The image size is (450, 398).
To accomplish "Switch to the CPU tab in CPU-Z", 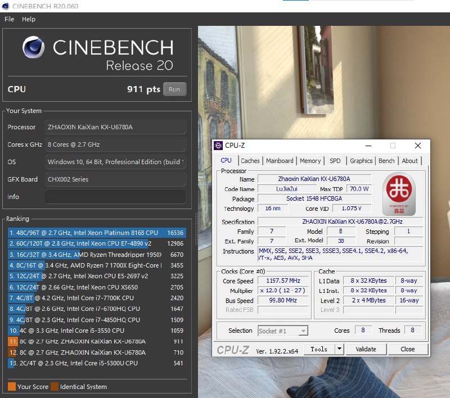I will 226,161.
